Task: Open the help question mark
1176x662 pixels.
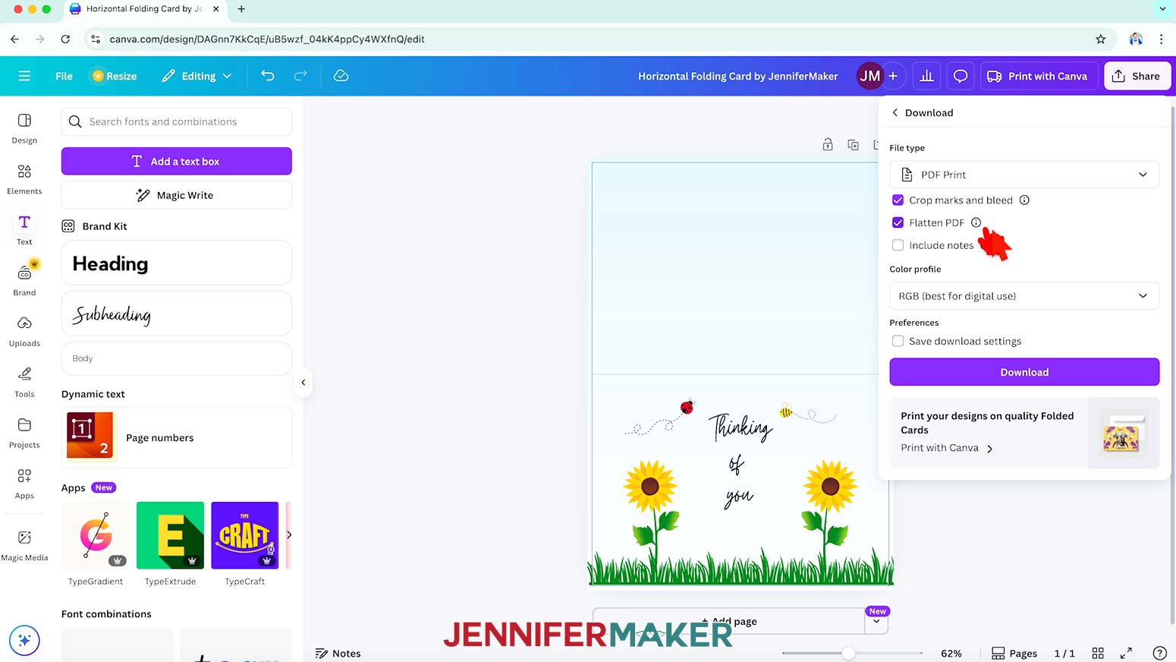Action: tap(1159, 653)
